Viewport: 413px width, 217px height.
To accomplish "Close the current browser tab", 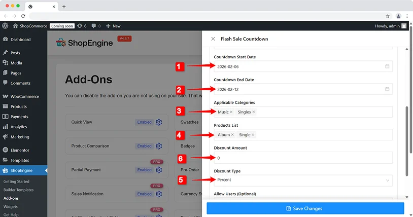I will [x=54, y=7].
